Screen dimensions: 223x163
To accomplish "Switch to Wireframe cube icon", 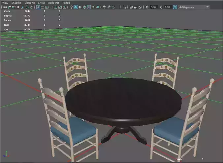I will (71, 7).
